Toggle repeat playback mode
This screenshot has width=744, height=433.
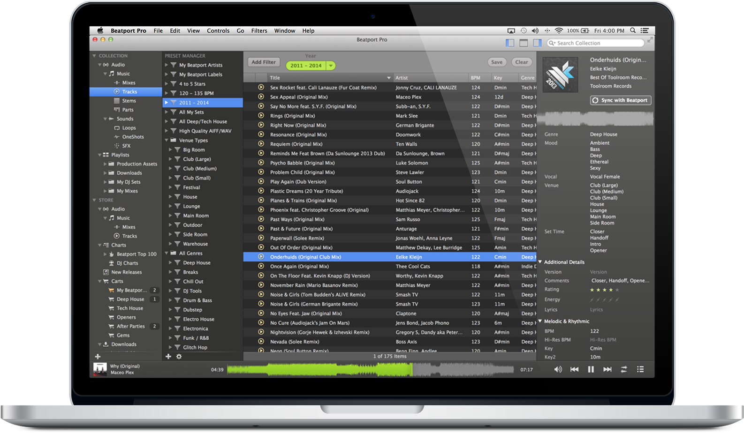tap(624, 369)
